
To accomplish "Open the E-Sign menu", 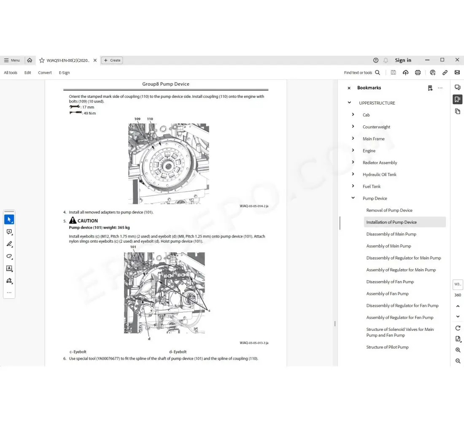I will 64,73.
